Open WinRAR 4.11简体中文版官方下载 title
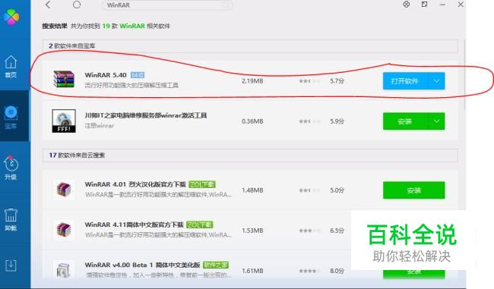This screenshot has width=494, height=289. [x=134, y=225]
